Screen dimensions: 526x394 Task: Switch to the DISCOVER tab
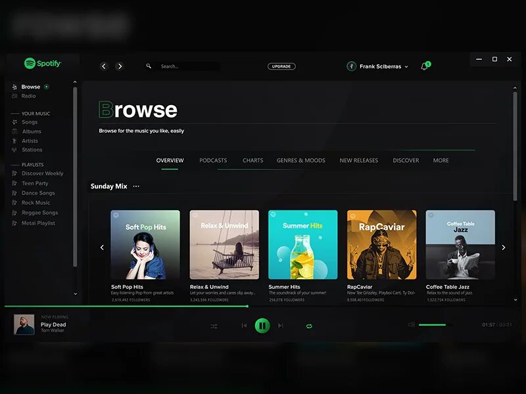pos(406,160)
